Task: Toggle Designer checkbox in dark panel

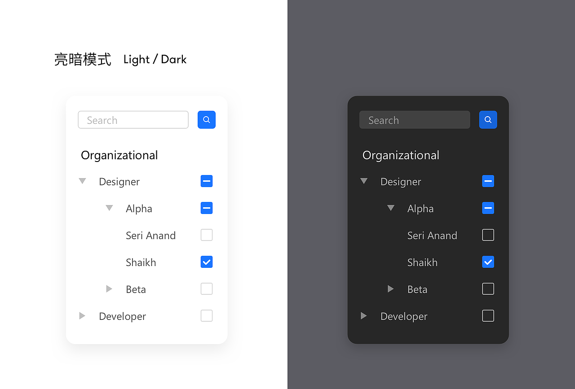Action: coord(488,181)
